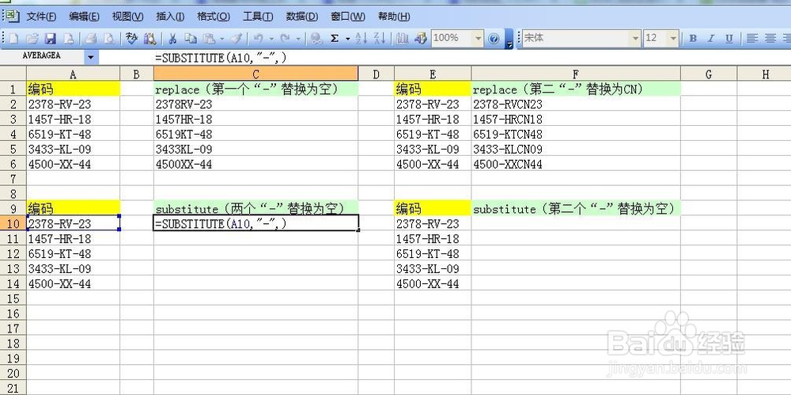Create a new blank workbook
Screen dimensions: 791x395
tap(13, 38)
